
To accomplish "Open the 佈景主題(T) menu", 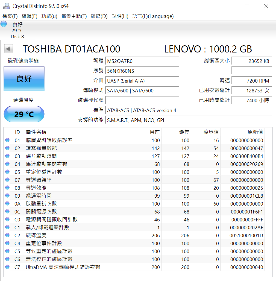I will pos(74,16).
